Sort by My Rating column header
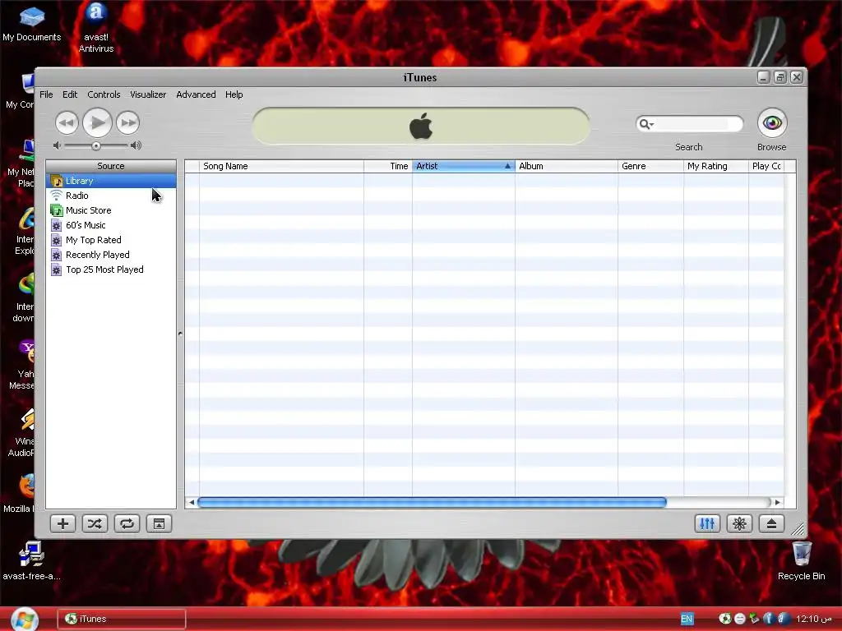Viewport: 842px width, 631px height. coord(716,166)
